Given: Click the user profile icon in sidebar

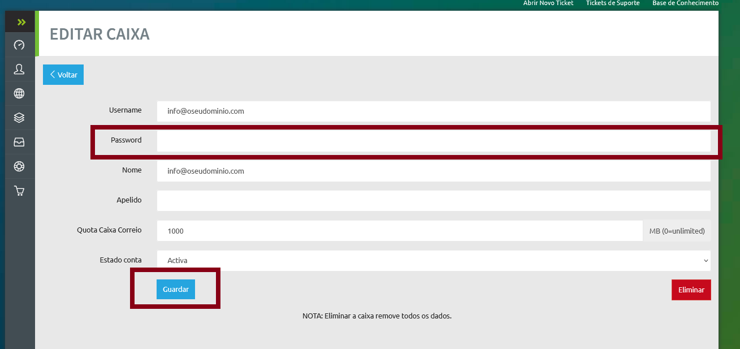Looking at the screenshot, I should click(19, 69).
